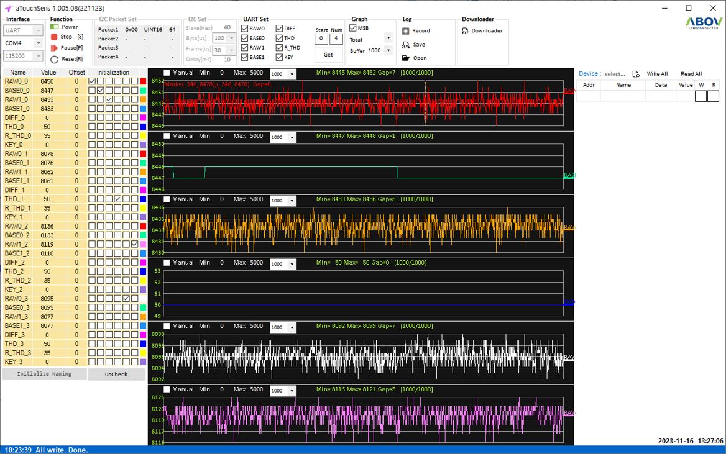Expand the Buffer 1000 dropdown
Screen dimensions: 726x454
[x=388, y=51]
